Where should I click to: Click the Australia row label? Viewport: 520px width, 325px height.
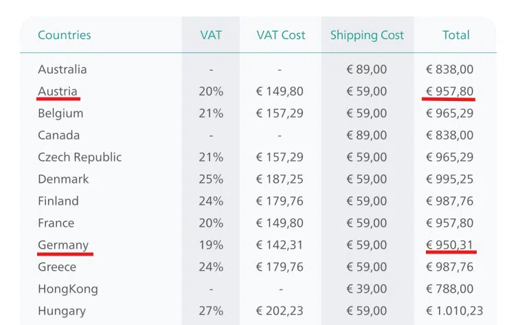(x=63, y=69)
